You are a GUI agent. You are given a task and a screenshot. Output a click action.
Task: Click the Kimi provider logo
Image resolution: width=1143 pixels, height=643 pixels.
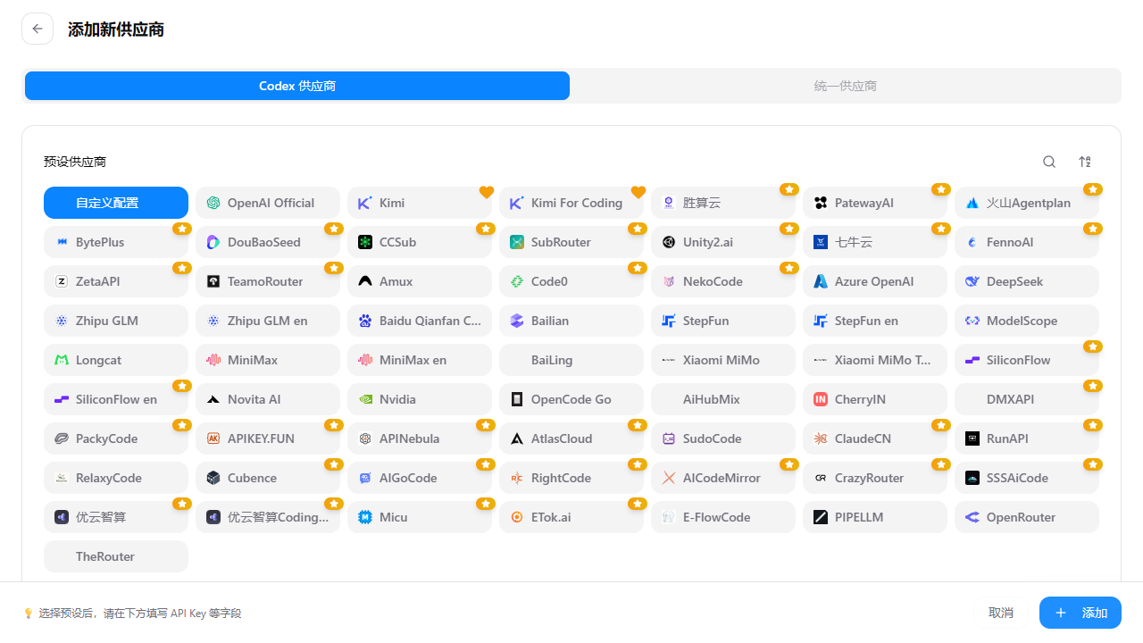[x=365, y=203]
